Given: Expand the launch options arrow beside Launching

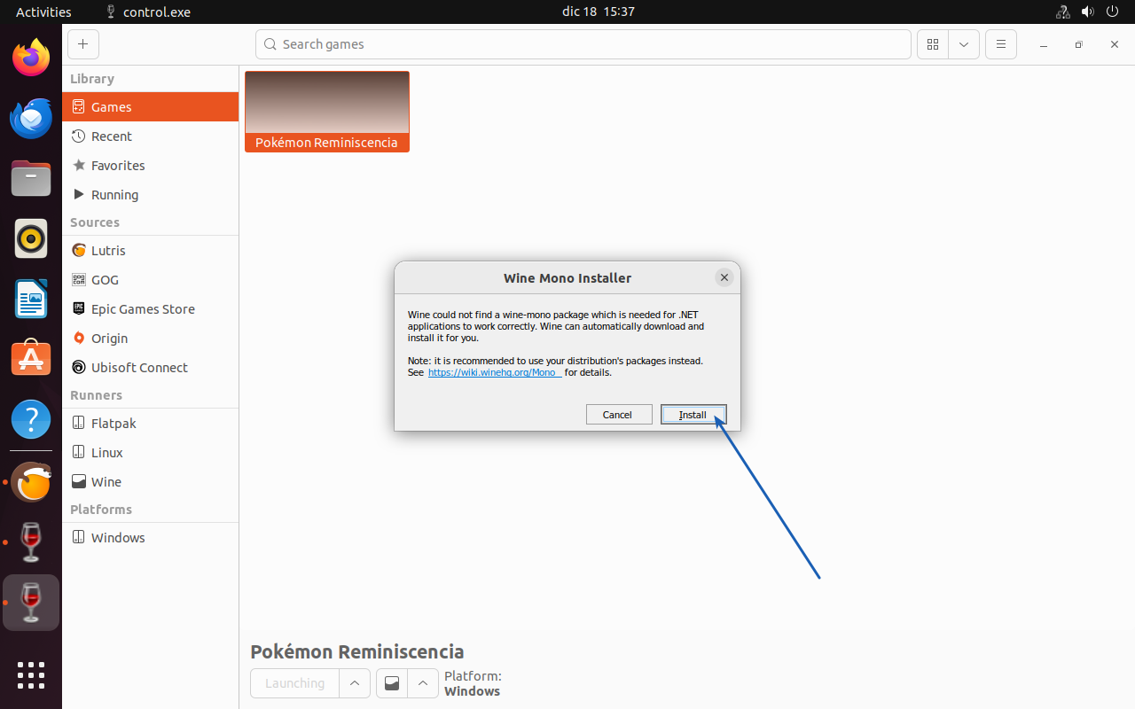Looking at the screenshot, I should [x=355, y=683].
